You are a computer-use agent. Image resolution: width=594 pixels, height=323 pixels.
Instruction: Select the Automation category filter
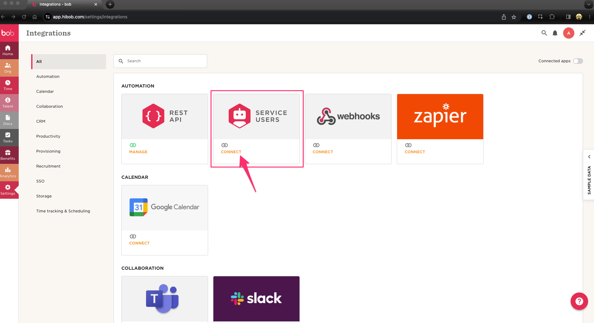(48, 77)
